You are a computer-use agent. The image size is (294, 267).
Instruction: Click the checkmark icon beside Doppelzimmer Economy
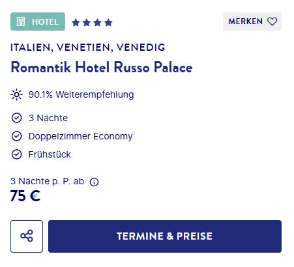pos(16,136)
